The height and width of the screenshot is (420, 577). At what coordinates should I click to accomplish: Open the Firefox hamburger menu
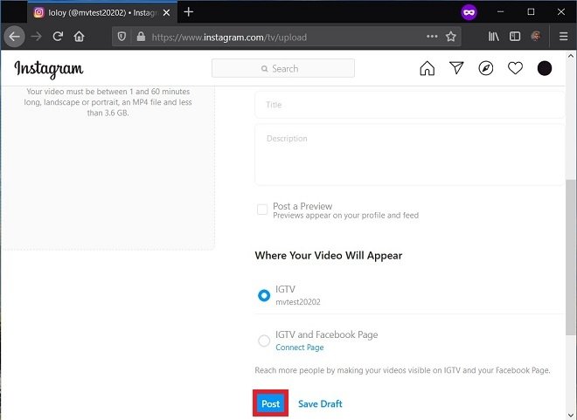coord(563,37)
